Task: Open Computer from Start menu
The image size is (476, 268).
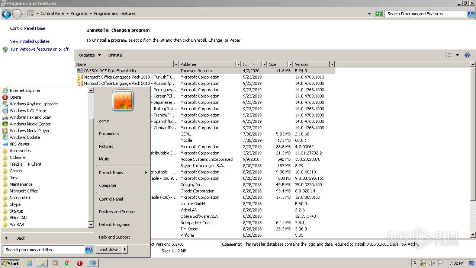Action: tap(107, 185)
